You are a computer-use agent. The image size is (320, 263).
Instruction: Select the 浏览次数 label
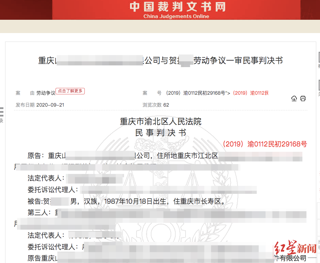152,105
